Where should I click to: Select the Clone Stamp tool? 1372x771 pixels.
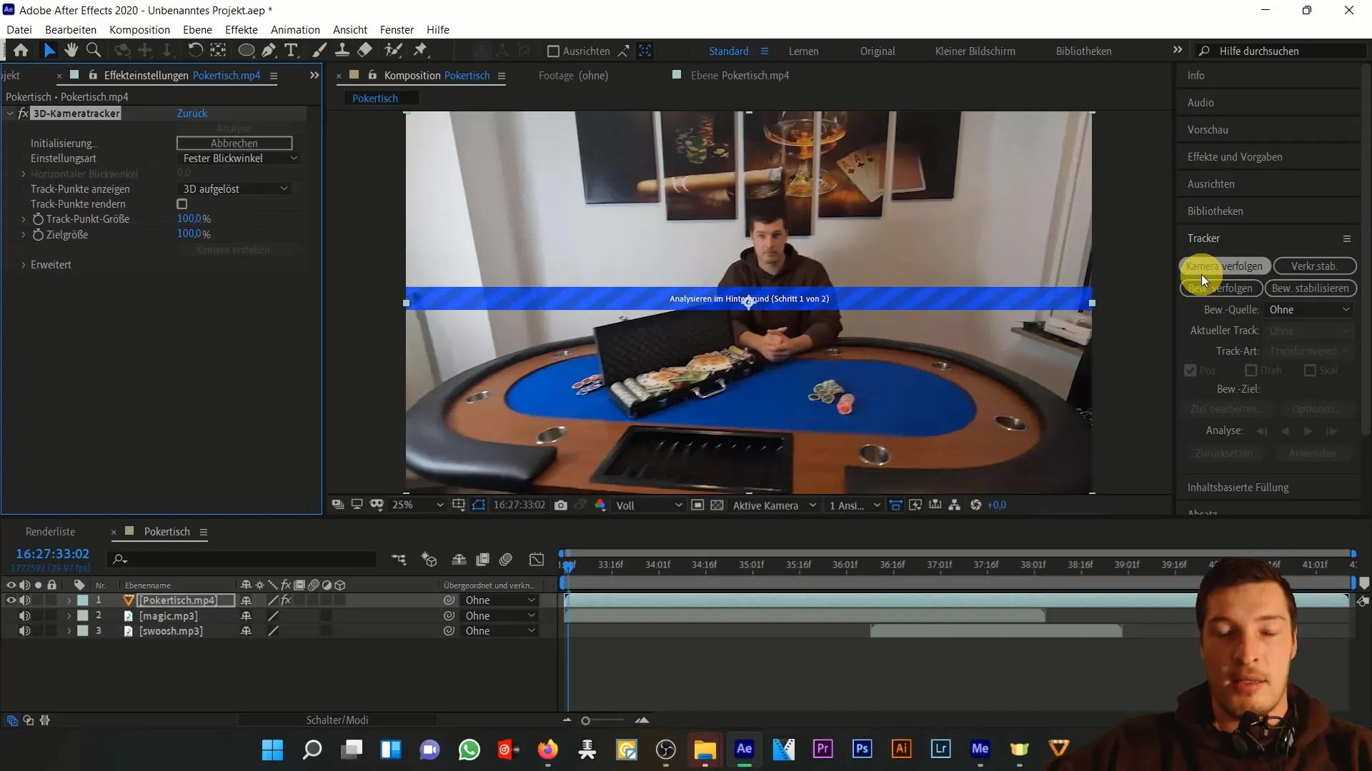click(342, 51)
